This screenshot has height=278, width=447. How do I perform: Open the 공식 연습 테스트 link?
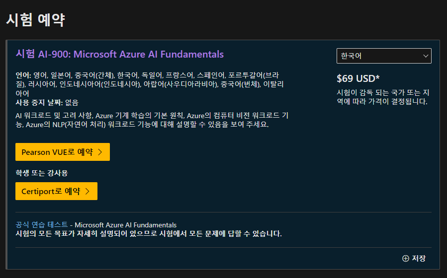[x=42, y=225]
